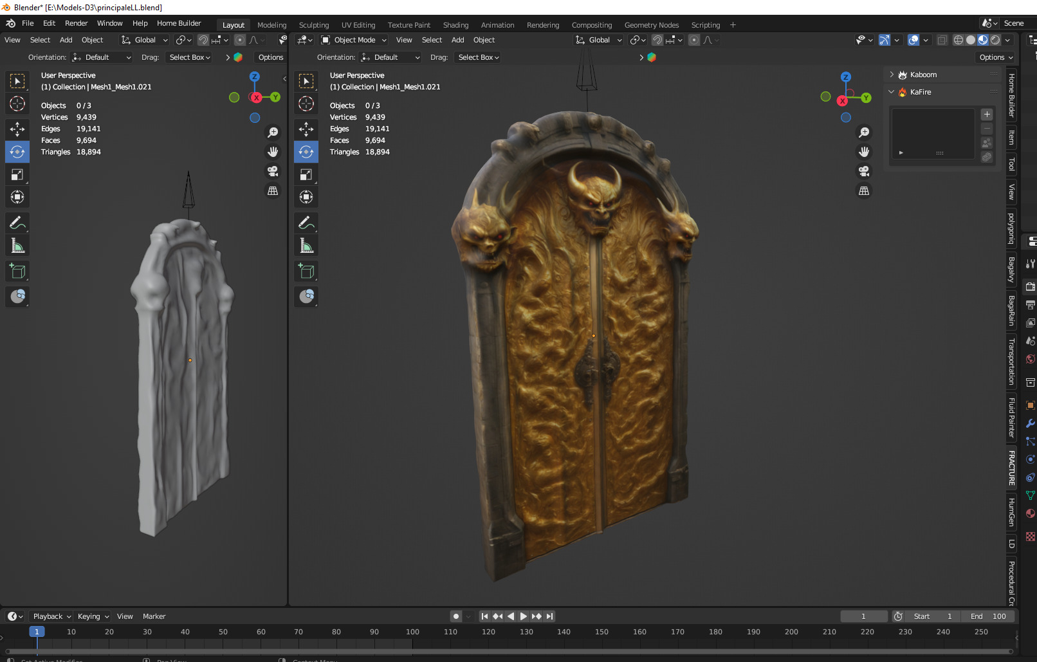Select the Annotate tool in right viewport

coord(306,223)
